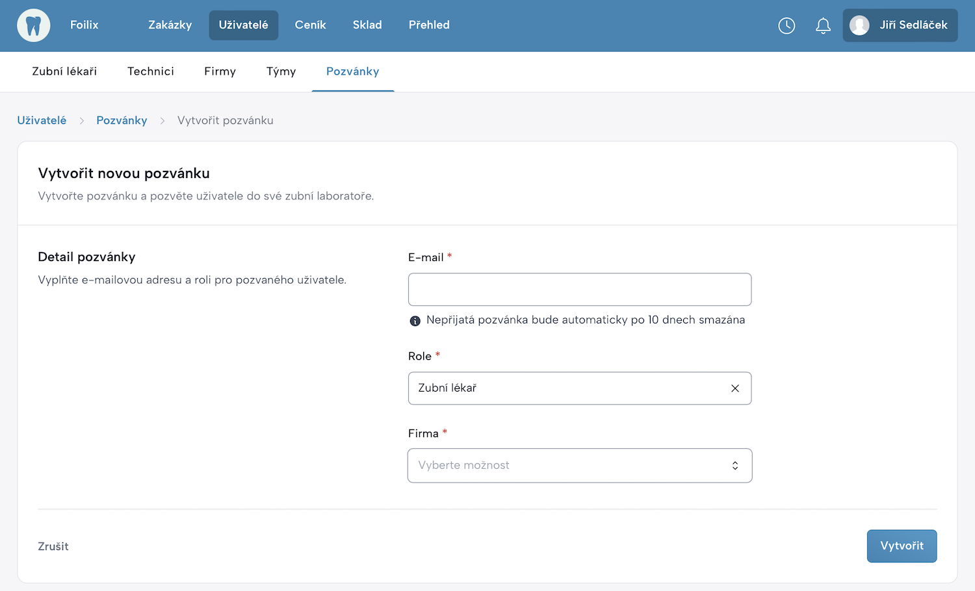
Task: Switch to the Zubní lékaři tab
Action: pos(64,71)
